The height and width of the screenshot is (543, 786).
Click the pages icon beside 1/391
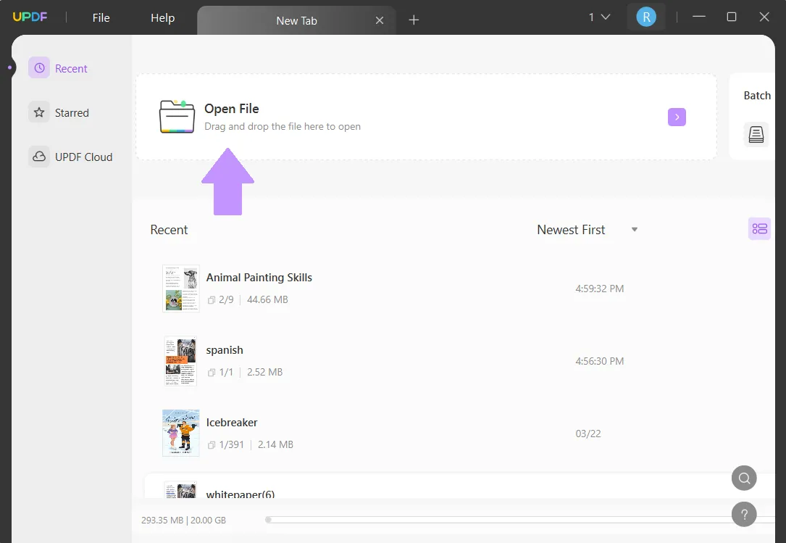[212, 445]
